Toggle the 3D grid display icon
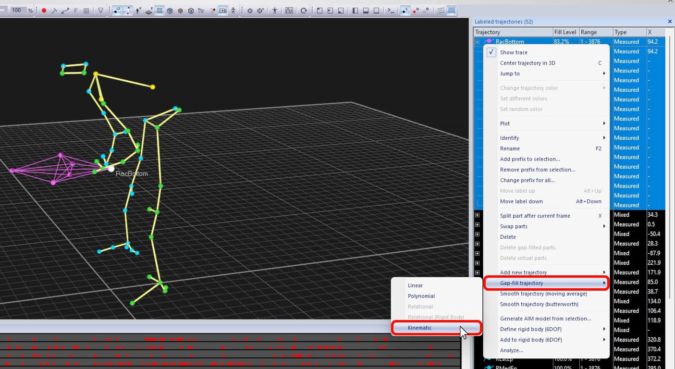 pos(159,10)
